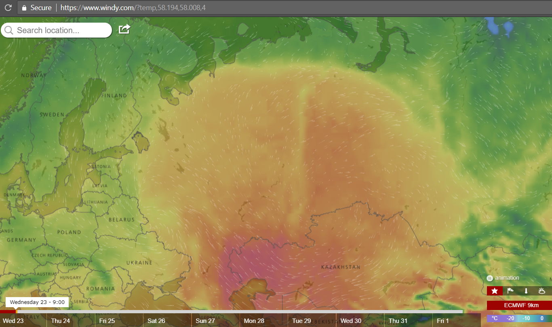This screenshot has height=327, width=552.
Task: Click the Romania label on the map
Action: [x=100, y=289]
